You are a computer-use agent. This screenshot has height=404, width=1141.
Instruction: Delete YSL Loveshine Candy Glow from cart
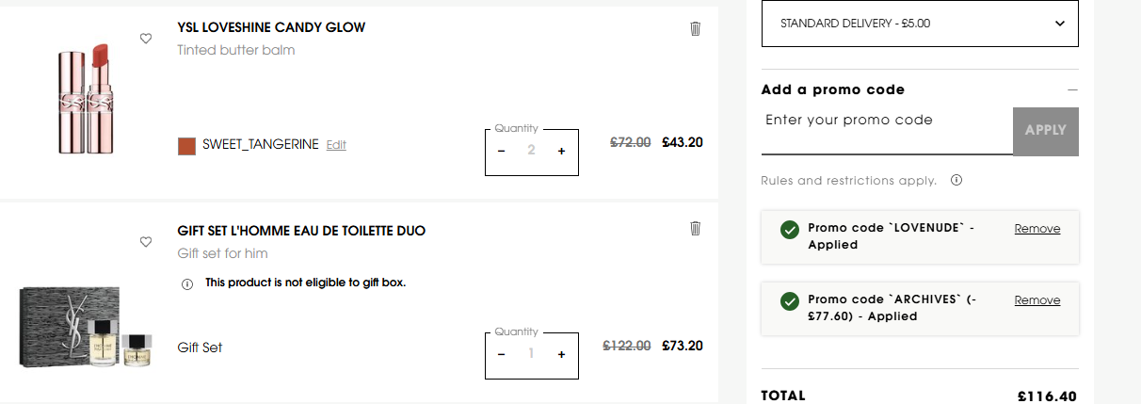click(696, 28)
